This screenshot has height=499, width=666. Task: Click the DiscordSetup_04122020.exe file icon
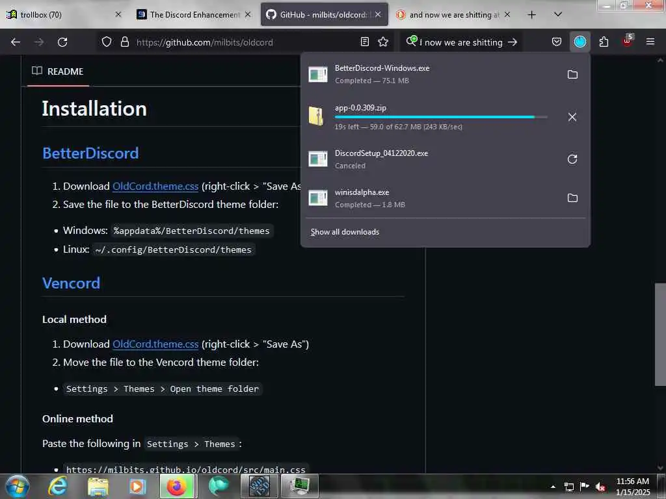tap(317, 159)
